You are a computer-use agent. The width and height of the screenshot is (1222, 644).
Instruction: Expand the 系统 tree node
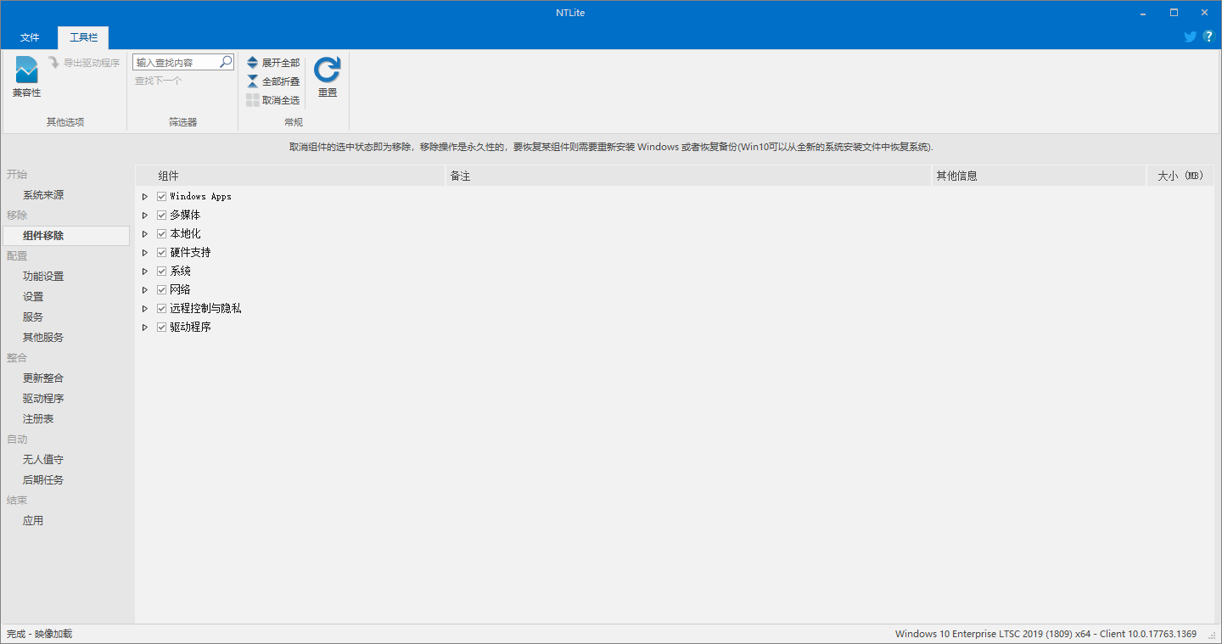click(x=145, y=272)
